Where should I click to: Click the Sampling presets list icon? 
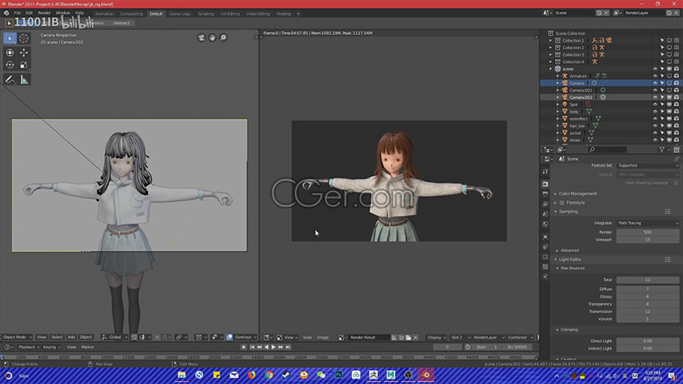(667, 212)
